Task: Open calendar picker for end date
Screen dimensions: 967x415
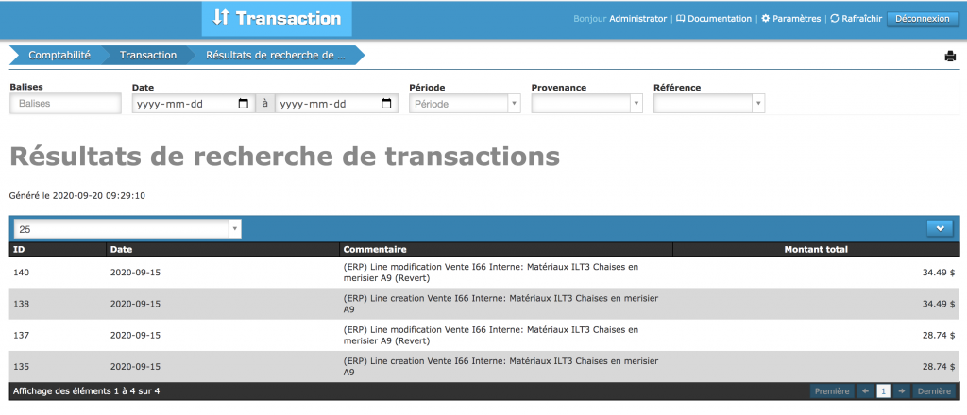Action: click(386, 104)
